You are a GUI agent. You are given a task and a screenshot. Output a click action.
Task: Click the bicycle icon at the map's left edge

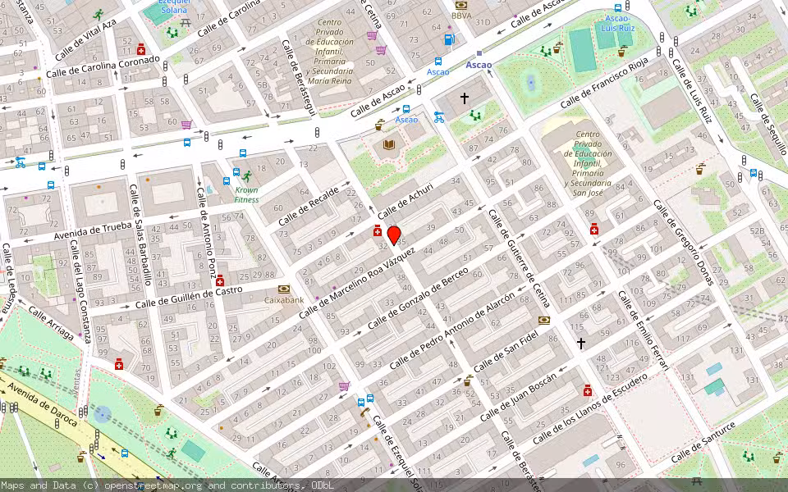coord(20,162)
